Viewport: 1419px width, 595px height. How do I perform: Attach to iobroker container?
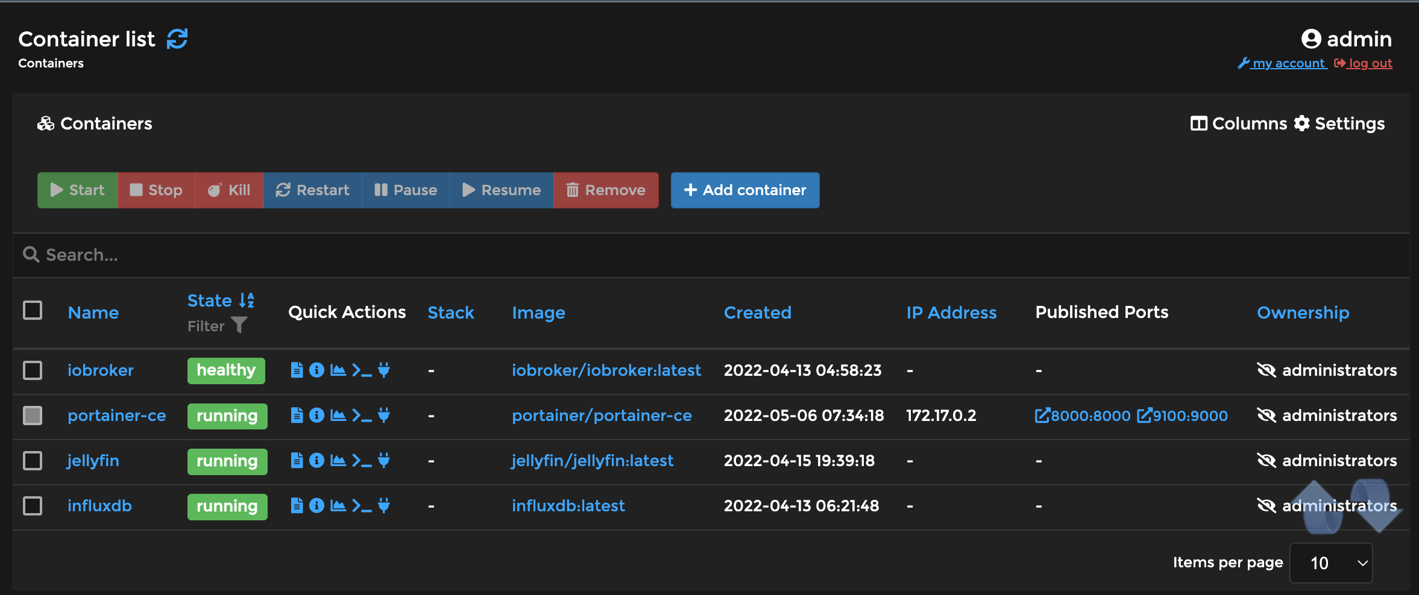(x=384, y=370)
